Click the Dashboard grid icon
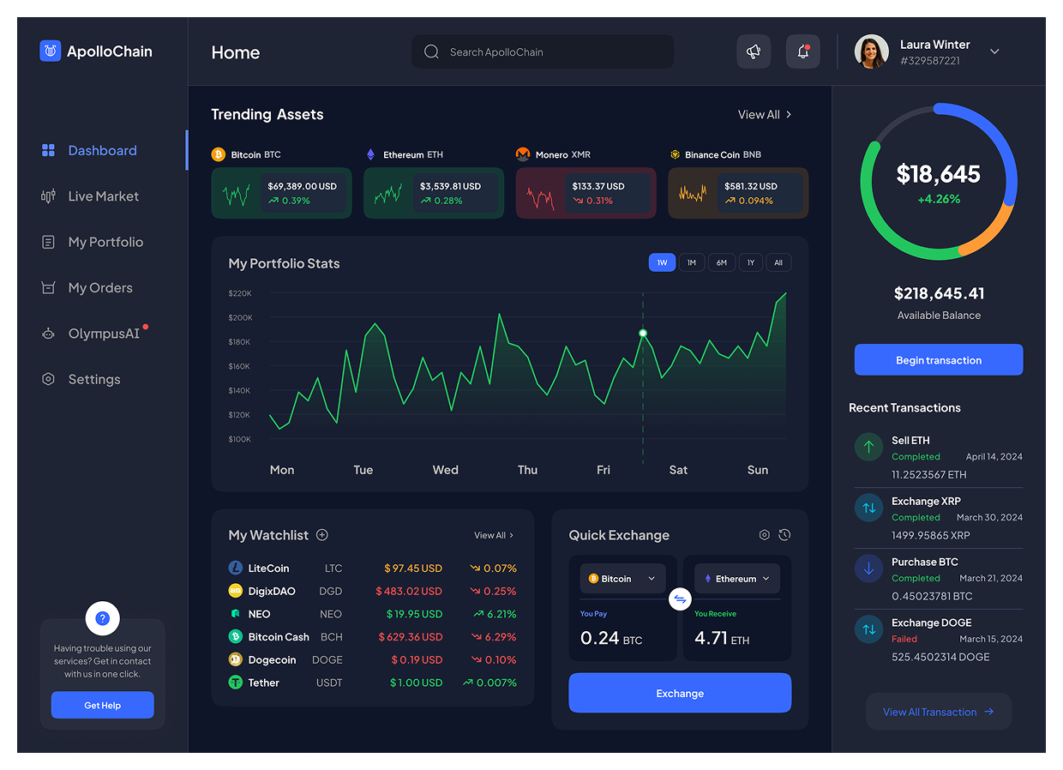This screenshot has width=1063, height=770. [48, 150]
